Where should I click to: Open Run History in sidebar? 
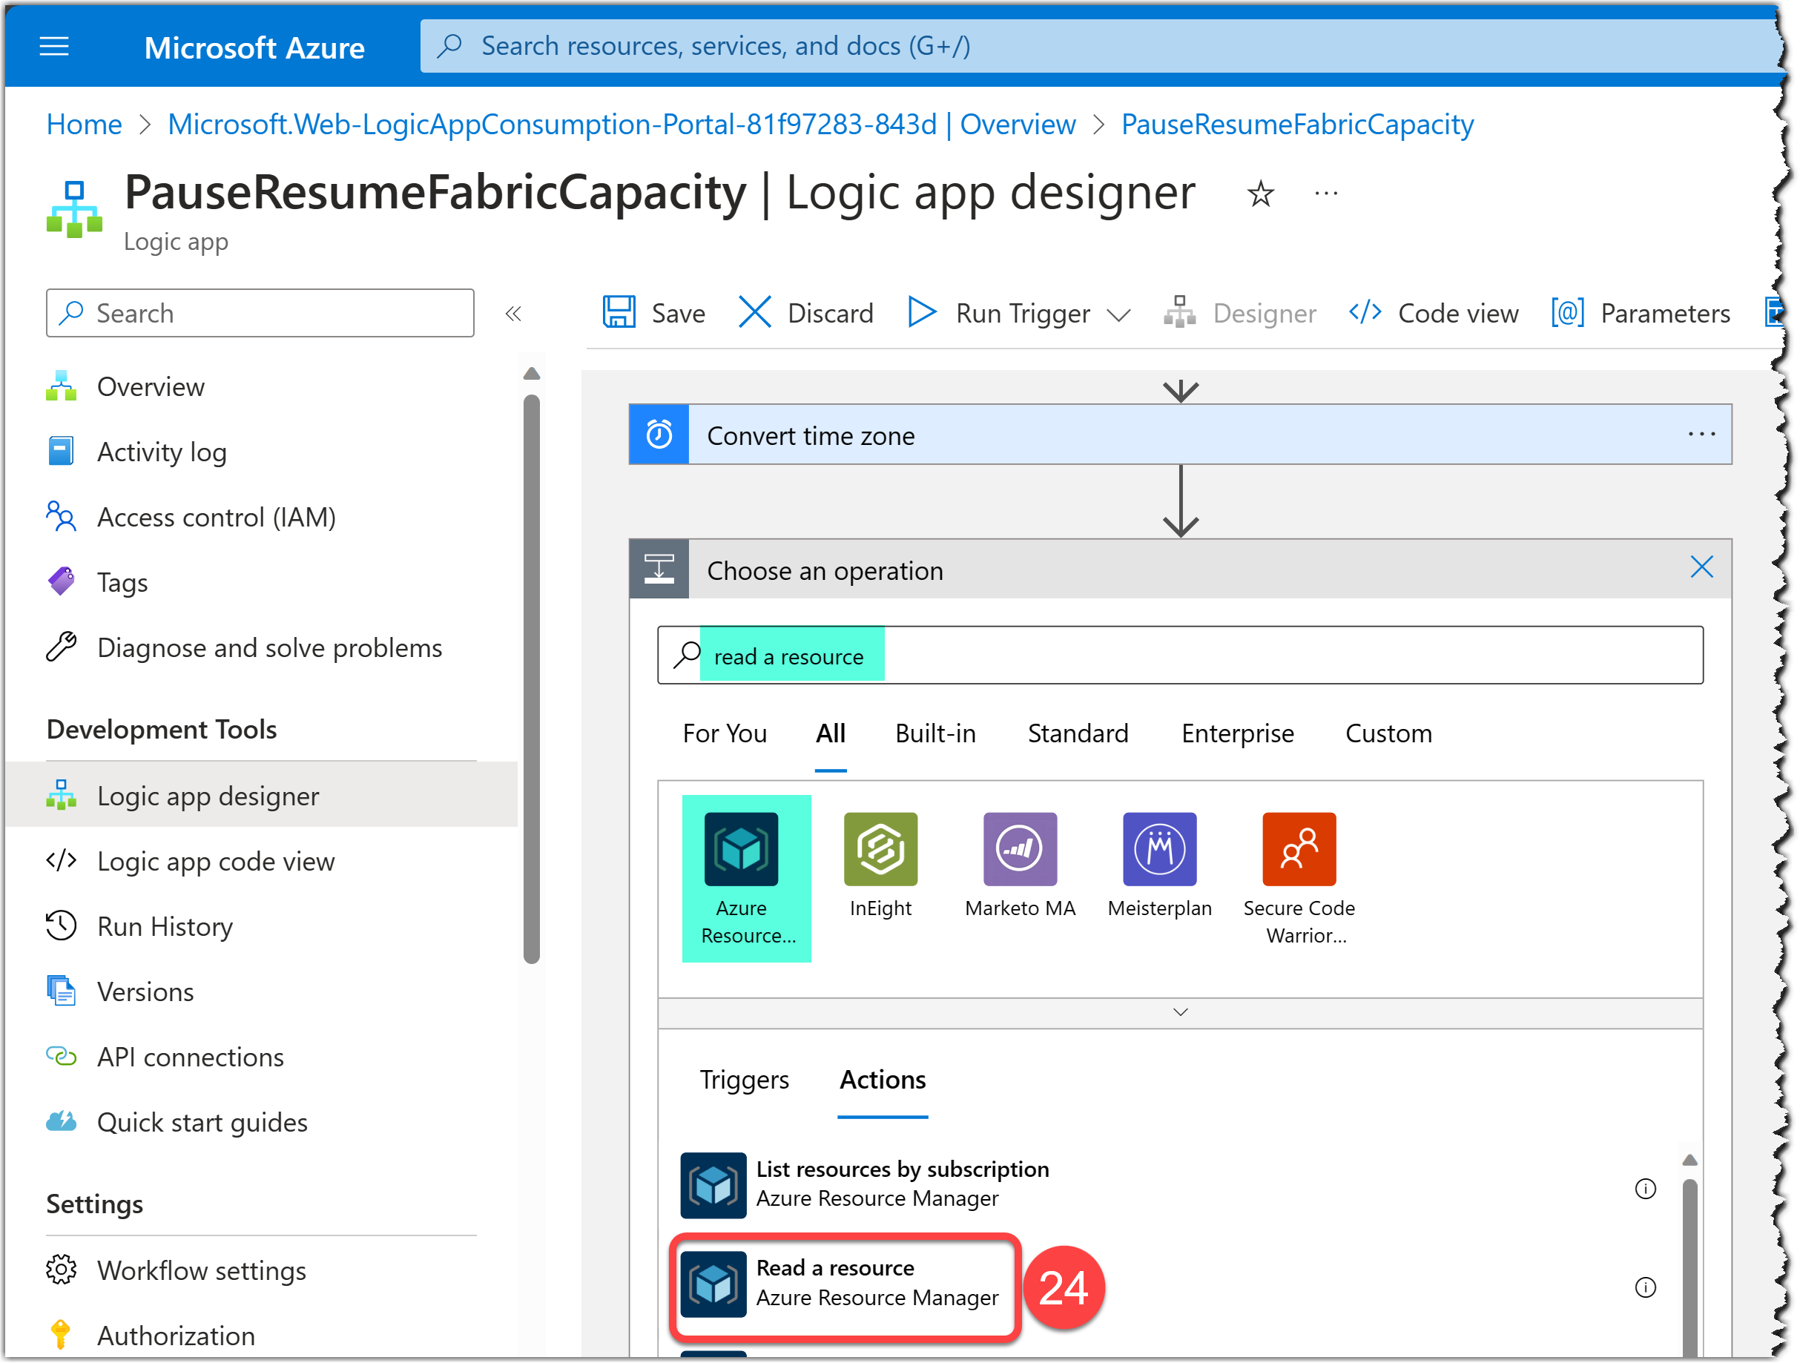coord(165,927)
